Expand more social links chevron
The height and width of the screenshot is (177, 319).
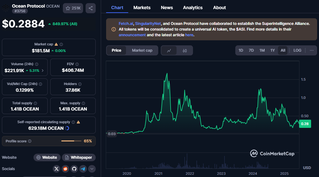coord(92,169)
